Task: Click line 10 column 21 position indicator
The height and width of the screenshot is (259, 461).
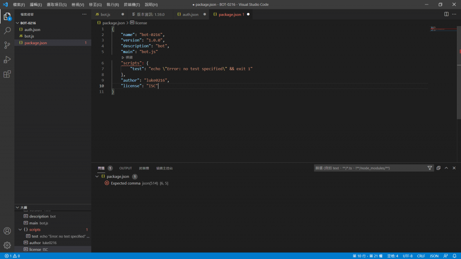Action: (367, 256)
